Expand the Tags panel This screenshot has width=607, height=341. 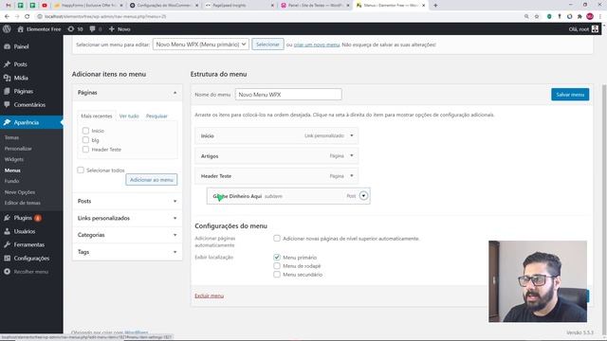click(175, 252)
